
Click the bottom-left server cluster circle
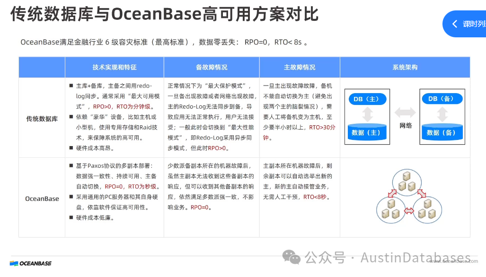(x=390, y=210)
